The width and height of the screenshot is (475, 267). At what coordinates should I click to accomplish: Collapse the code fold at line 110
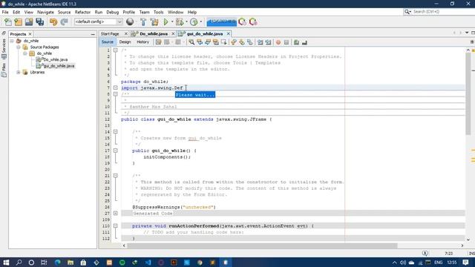pos(116,225)
